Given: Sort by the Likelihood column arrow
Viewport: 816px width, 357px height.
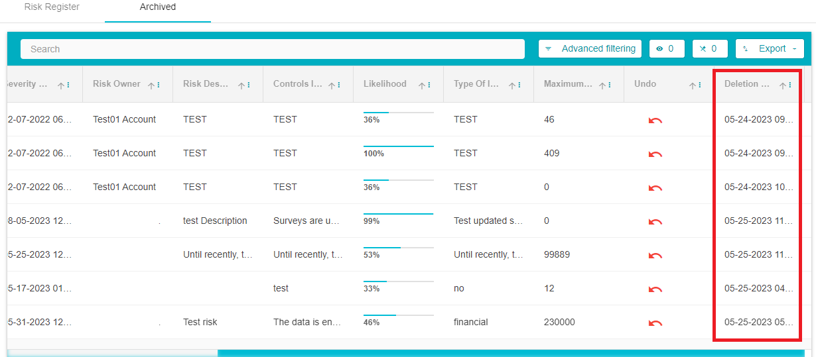Looking at the screenshot, I should point(422,85).
